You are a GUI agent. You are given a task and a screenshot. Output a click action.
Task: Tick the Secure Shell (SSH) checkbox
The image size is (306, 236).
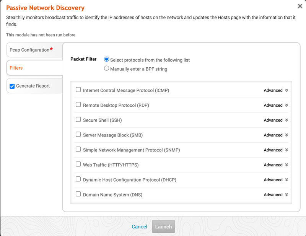coord(78,120)
